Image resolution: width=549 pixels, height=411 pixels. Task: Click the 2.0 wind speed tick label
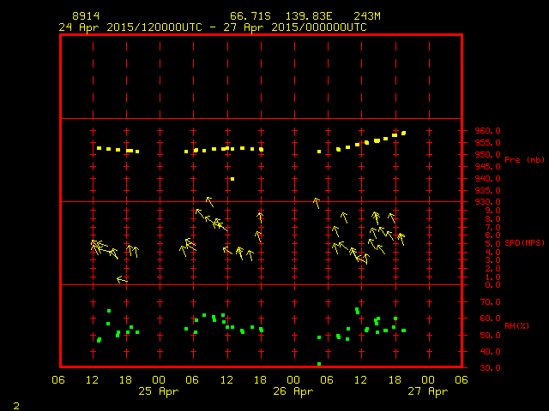pos(492,269)
